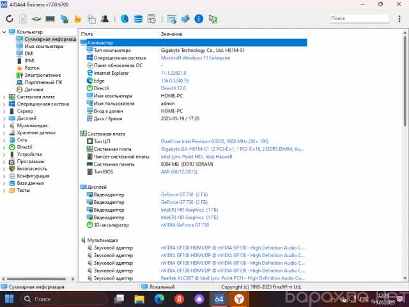This screenshot has height=307, width=409.
Task: Click the AIDA64 taskbar icon
Action: click(x=219, y=299)
